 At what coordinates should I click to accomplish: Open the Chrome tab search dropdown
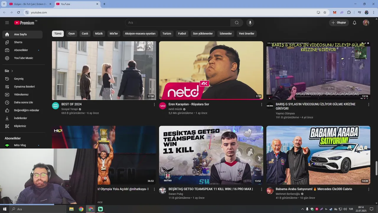tap(4, 4)
